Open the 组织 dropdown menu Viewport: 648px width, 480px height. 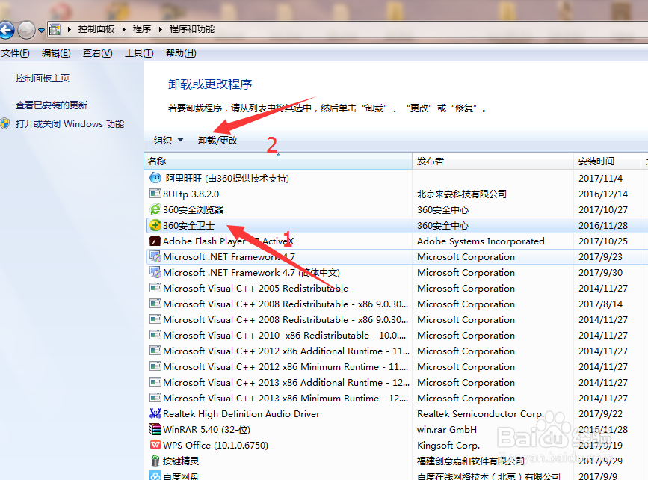(168, 140)
